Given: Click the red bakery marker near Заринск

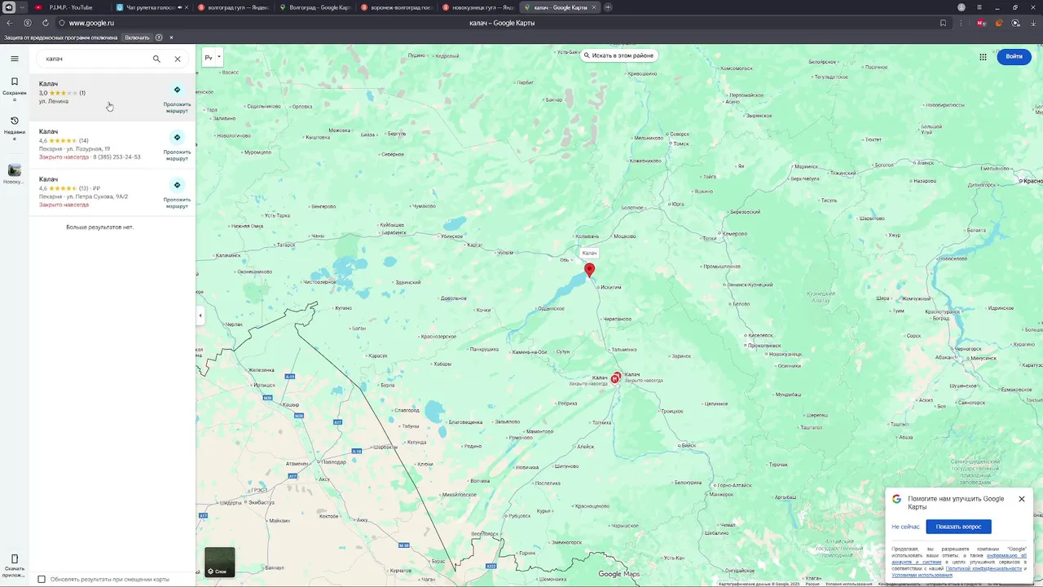Looking at the screenshot, I should 616,377.
